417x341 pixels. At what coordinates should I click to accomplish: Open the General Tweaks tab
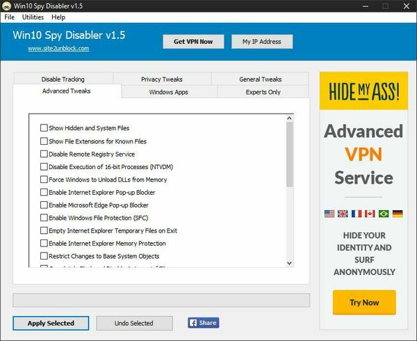coord(261,79)
